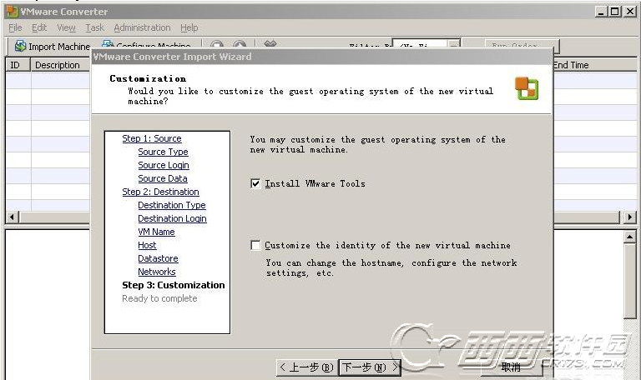Open the Source Data step link
This screenshot has width=641, height=380.
point(162,178)
